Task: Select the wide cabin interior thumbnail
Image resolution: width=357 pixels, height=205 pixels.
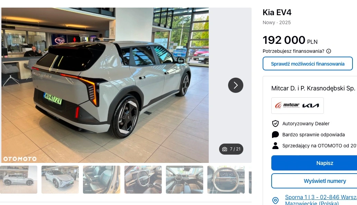Action: pyautogui.click(x=185, y=179)
